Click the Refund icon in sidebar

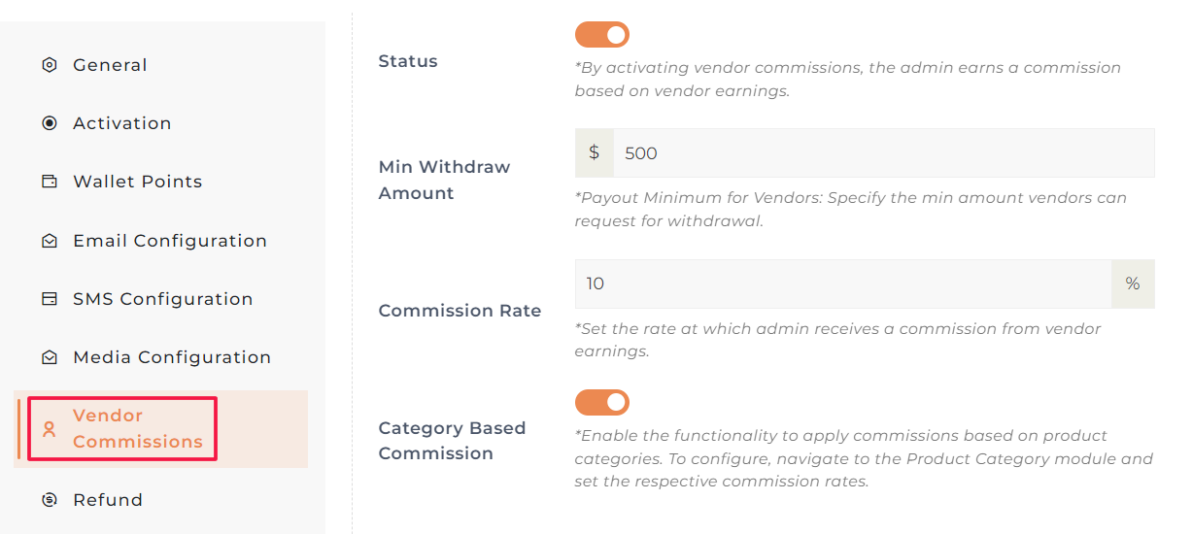(50, 500)
